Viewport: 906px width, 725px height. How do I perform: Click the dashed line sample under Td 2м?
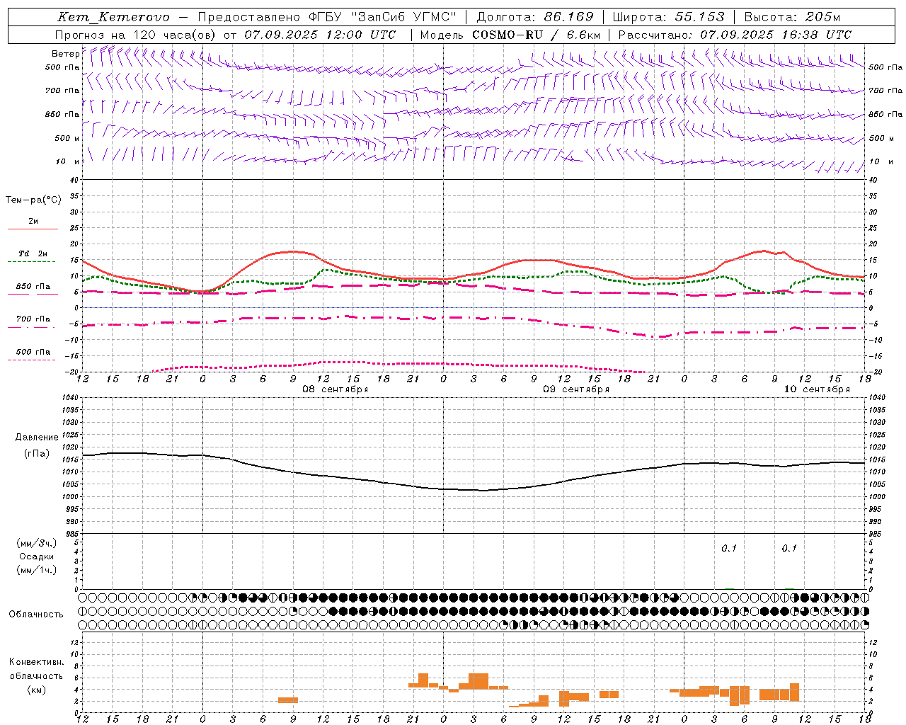31,261
